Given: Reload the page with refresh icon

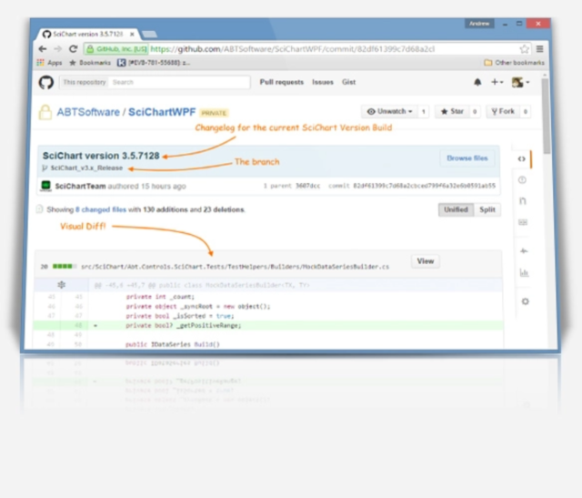Looking at the screenshot, I should tap(73, 49).
